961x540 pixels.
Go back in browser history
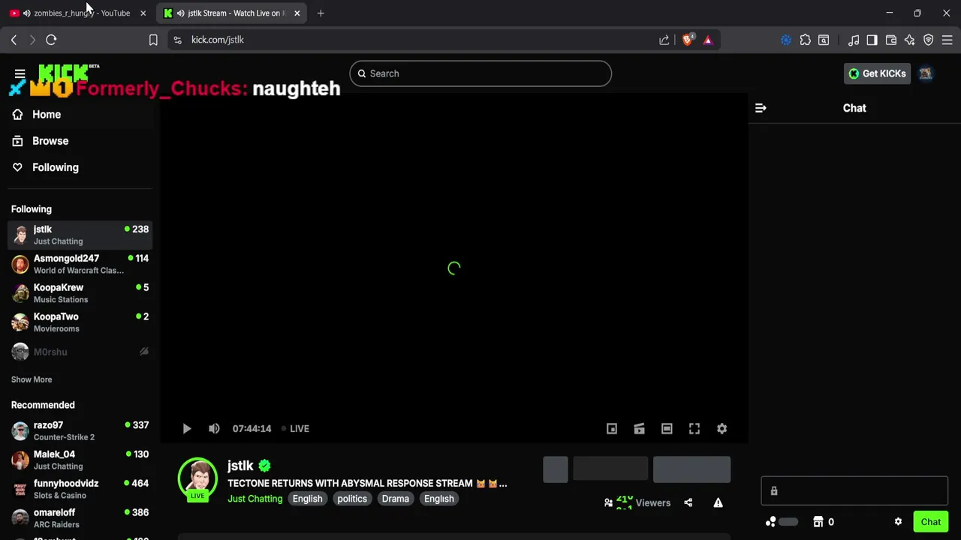pos(14,40)
